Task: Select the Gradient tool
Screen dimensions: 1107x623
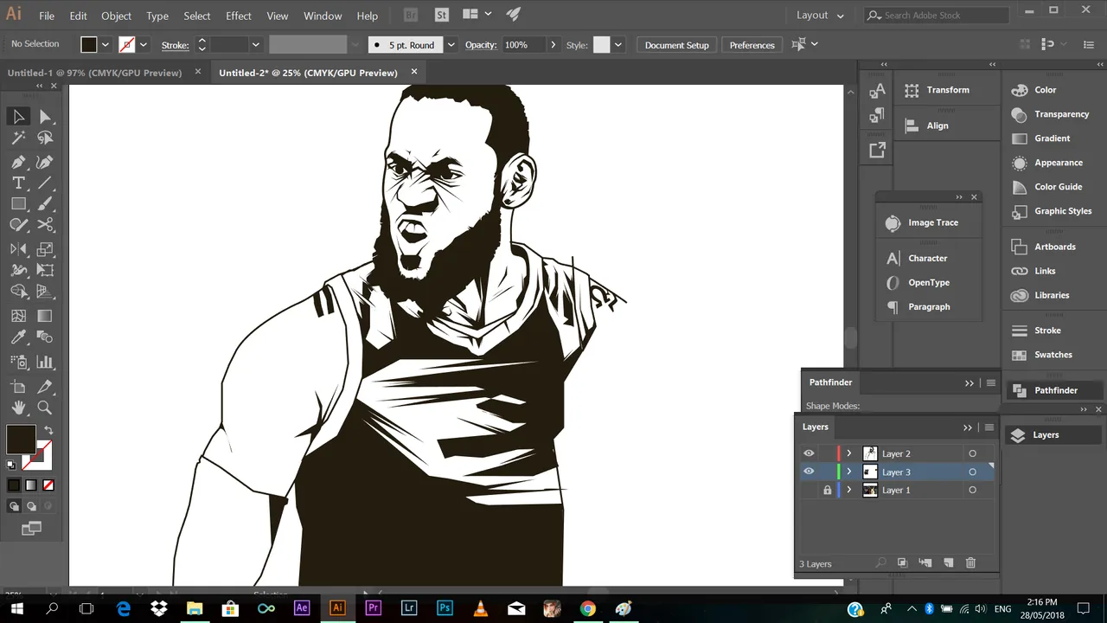Action: coord(45,317)
